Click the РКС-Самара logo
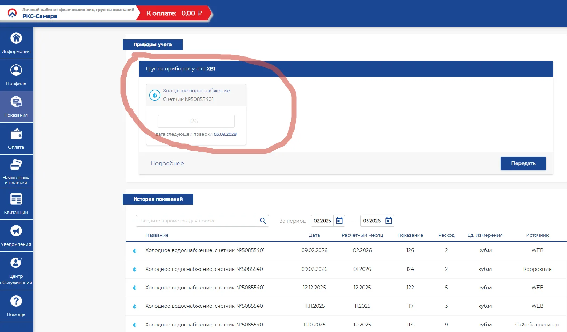Screen dimensions: 567x332 [13, 13]
